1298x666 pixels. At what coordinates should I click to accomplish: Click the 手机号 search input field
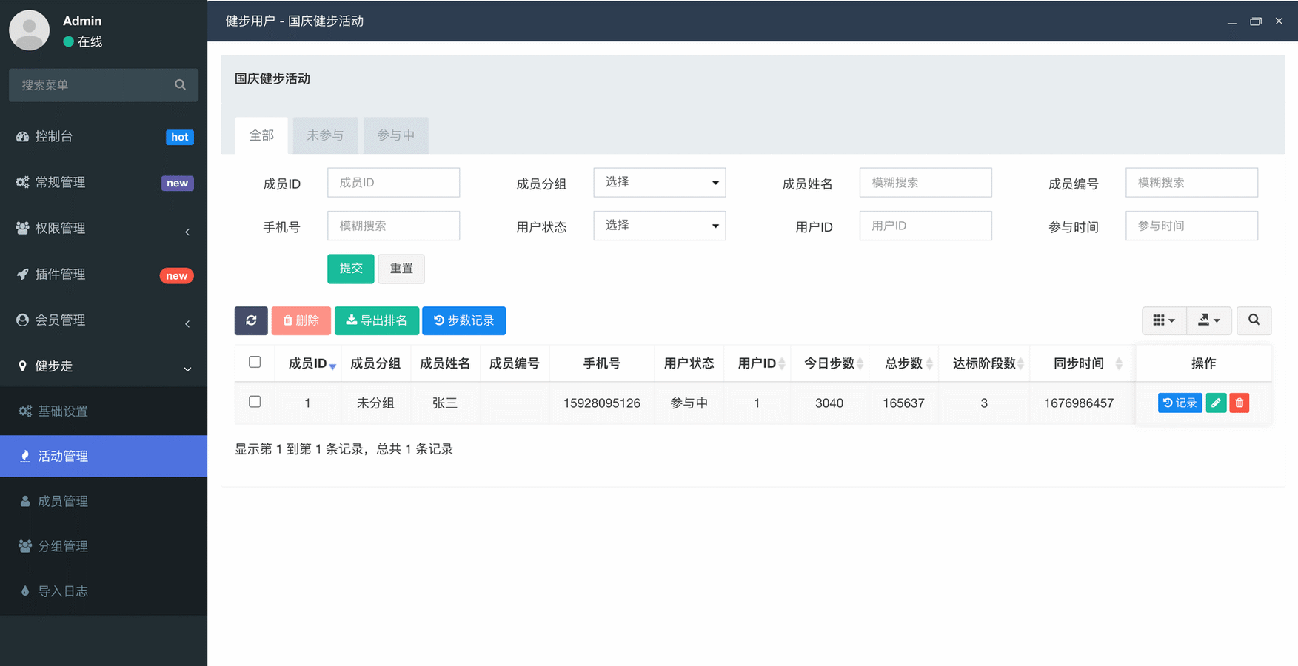click(x=393, y=226)
